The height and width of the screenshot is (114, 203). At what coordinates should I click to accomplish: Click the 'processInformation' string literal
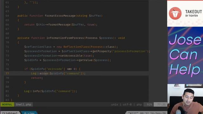pos(130,51)
